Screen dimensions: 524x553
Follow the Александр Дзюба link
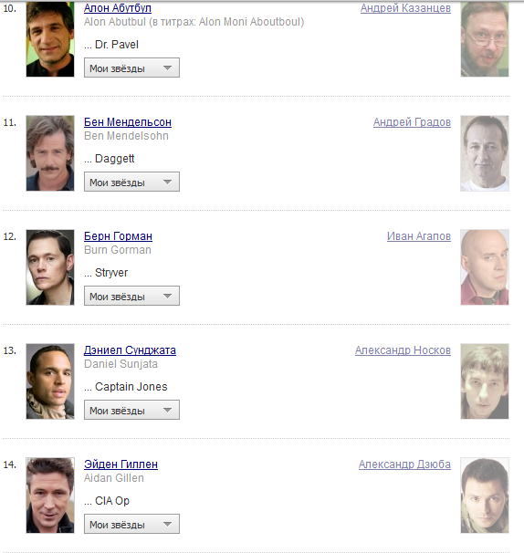404,464
